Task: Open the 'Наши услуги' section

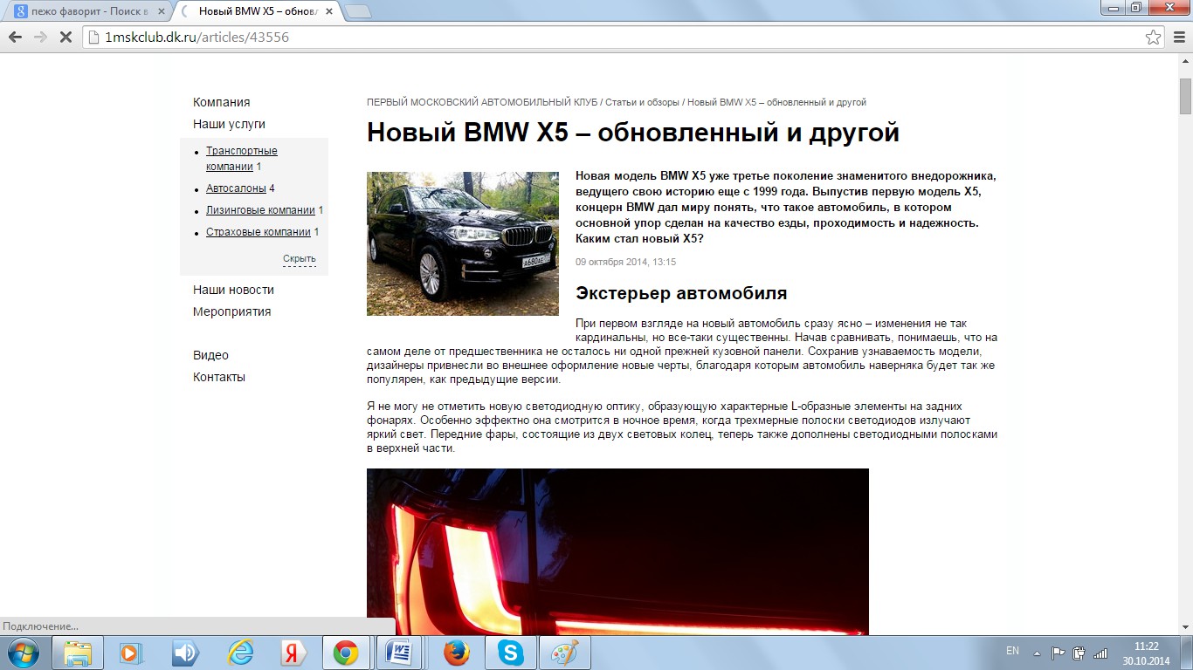Action: (229, 124)
